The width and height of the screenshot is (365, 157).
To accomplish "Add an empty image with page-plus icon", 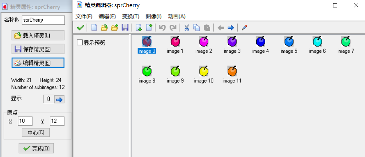I will [149, 28].
